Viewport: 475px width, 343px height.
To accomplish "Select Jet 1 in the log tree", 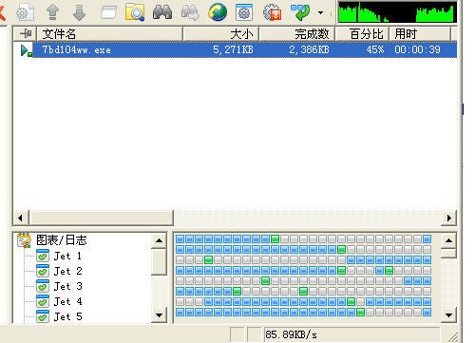I will 67,256.
